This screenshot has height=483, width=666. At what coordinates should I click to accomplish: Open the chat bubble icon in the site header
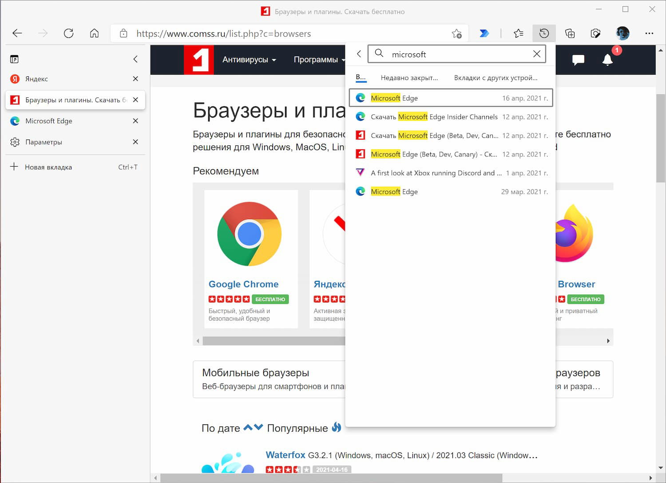tap(578, 60)
